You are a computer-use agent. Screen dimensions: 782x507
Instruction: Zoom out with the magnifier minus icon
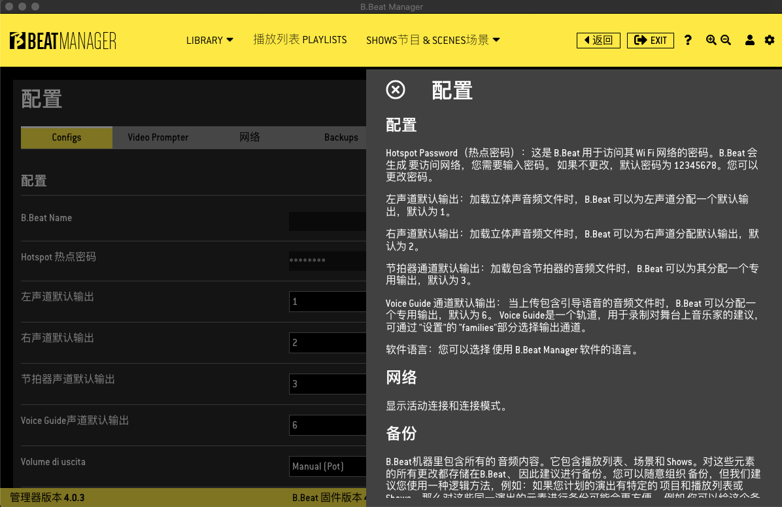click(x=726, y=40)
